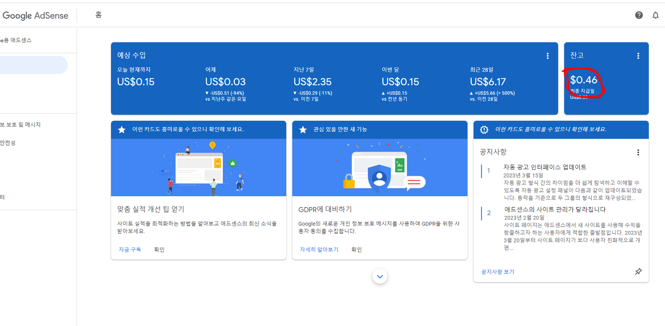Click the 맞춤 실적 개선 팁 얻기 heading
This screenshot has width=665, height=326.
click(x=151, y=209)
